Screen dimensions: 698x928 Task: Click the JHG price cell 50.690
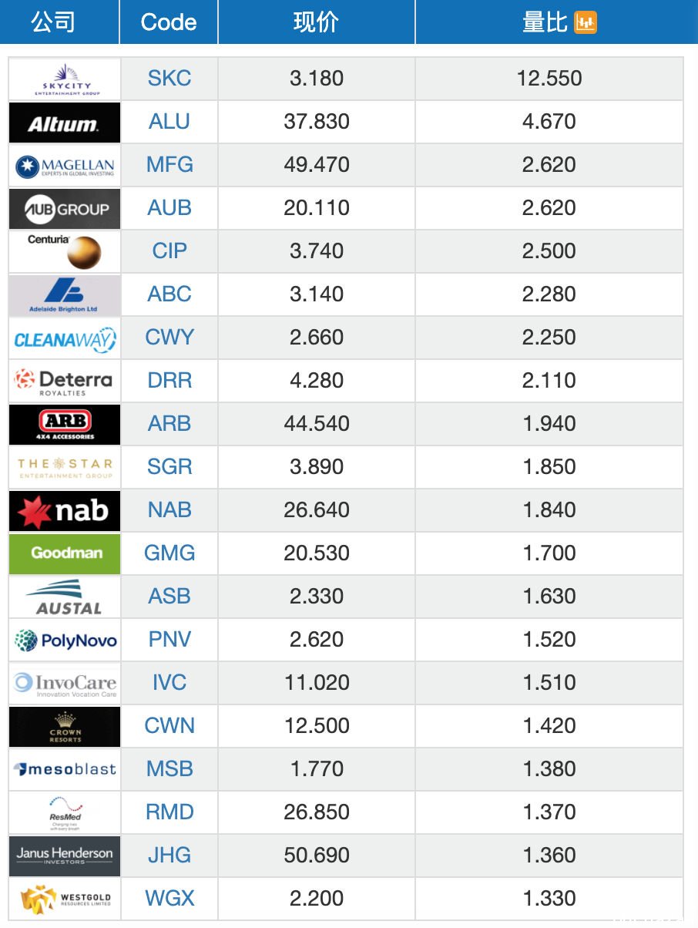pos(317,855)
